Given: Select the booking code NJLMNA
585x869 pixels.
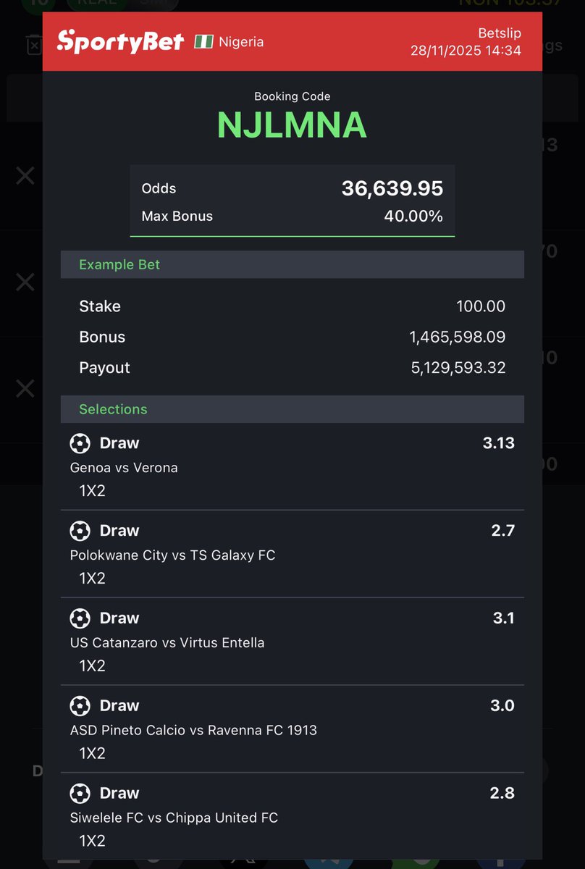Looking at the screenshot, I should [x=292, y=125].
